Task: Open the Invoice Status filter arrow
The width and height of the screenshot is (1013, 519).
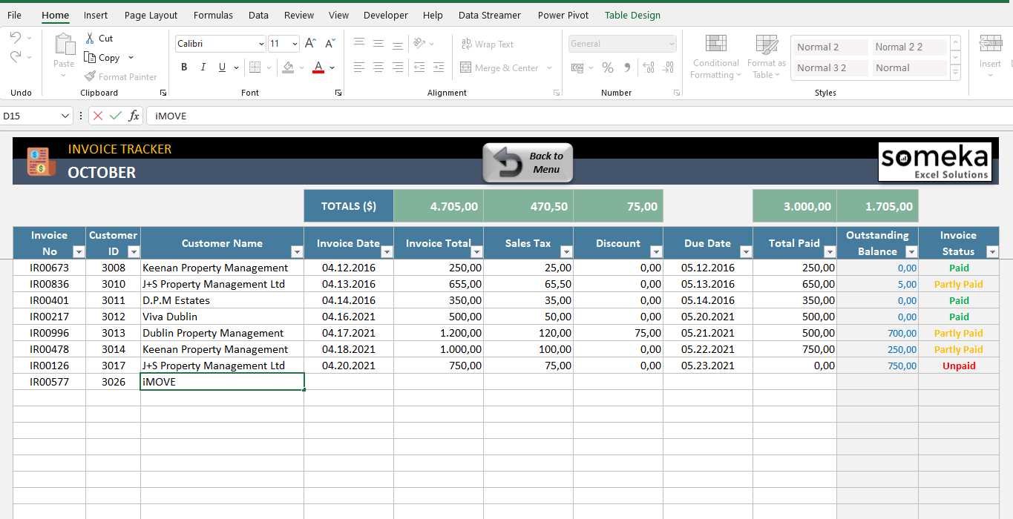Action: coord(992,252)
